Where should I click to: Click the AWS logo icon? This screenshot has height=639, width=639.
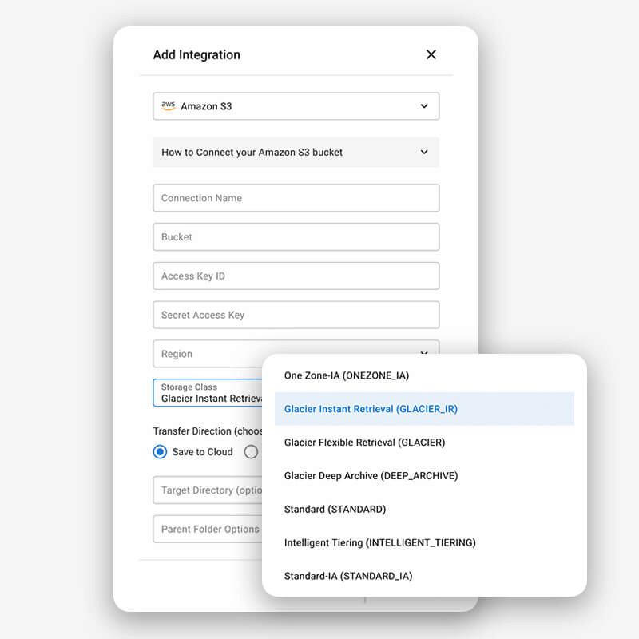(x=168, y=105)
